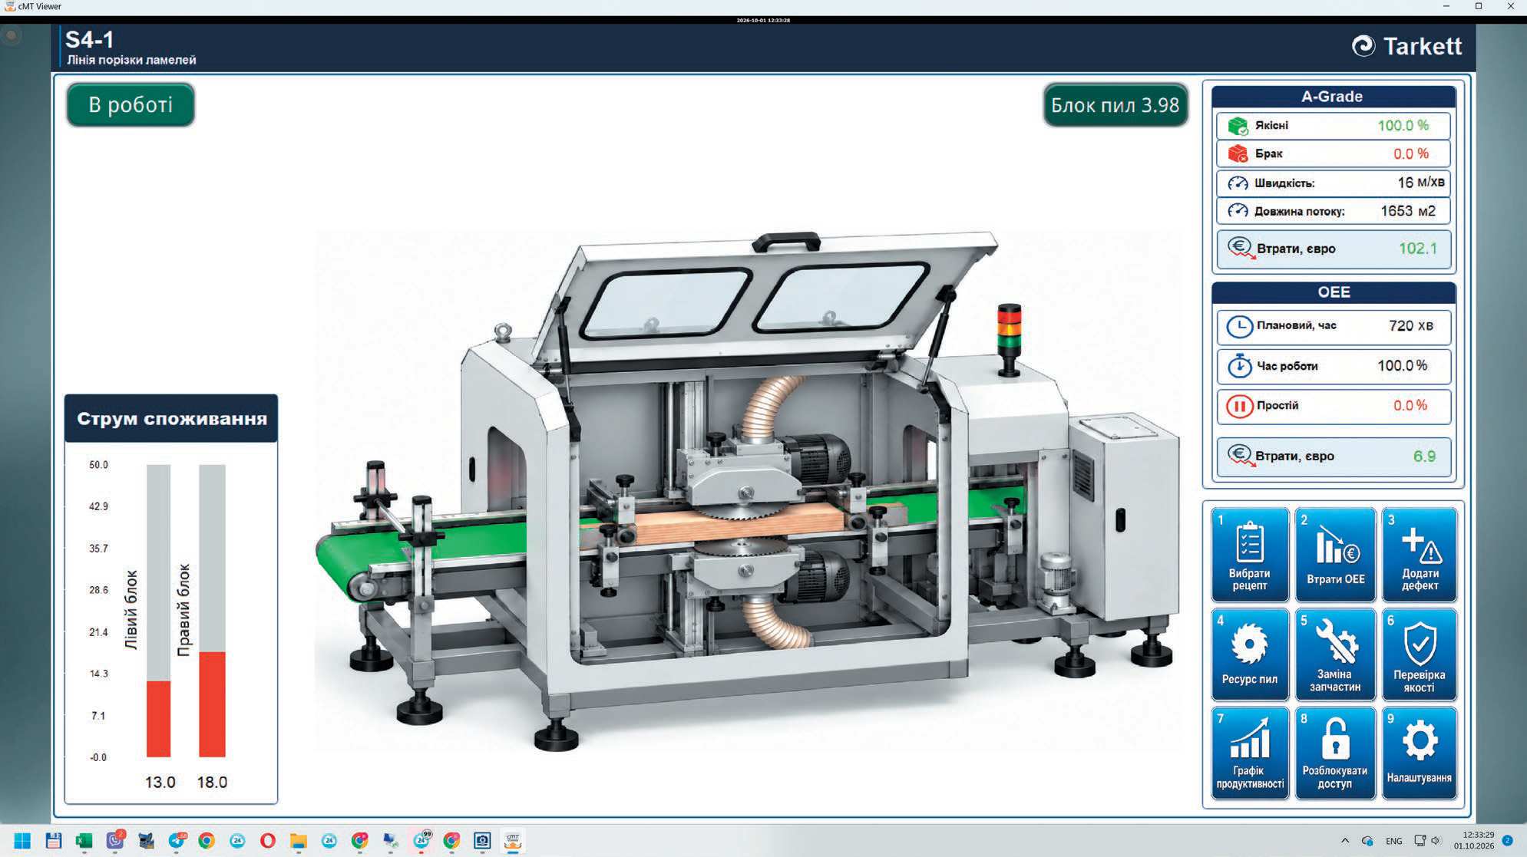Switch to cMT Viewer taskbar icon
1527x857 pixels.
click(x=513, y=841)
